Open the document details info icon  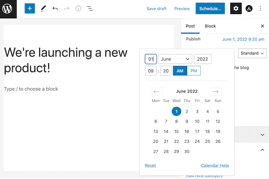click(78, 8)
